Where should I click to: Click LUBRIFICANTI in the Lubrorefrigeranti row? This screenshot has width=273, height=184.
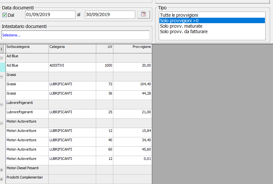coord(61,112)
